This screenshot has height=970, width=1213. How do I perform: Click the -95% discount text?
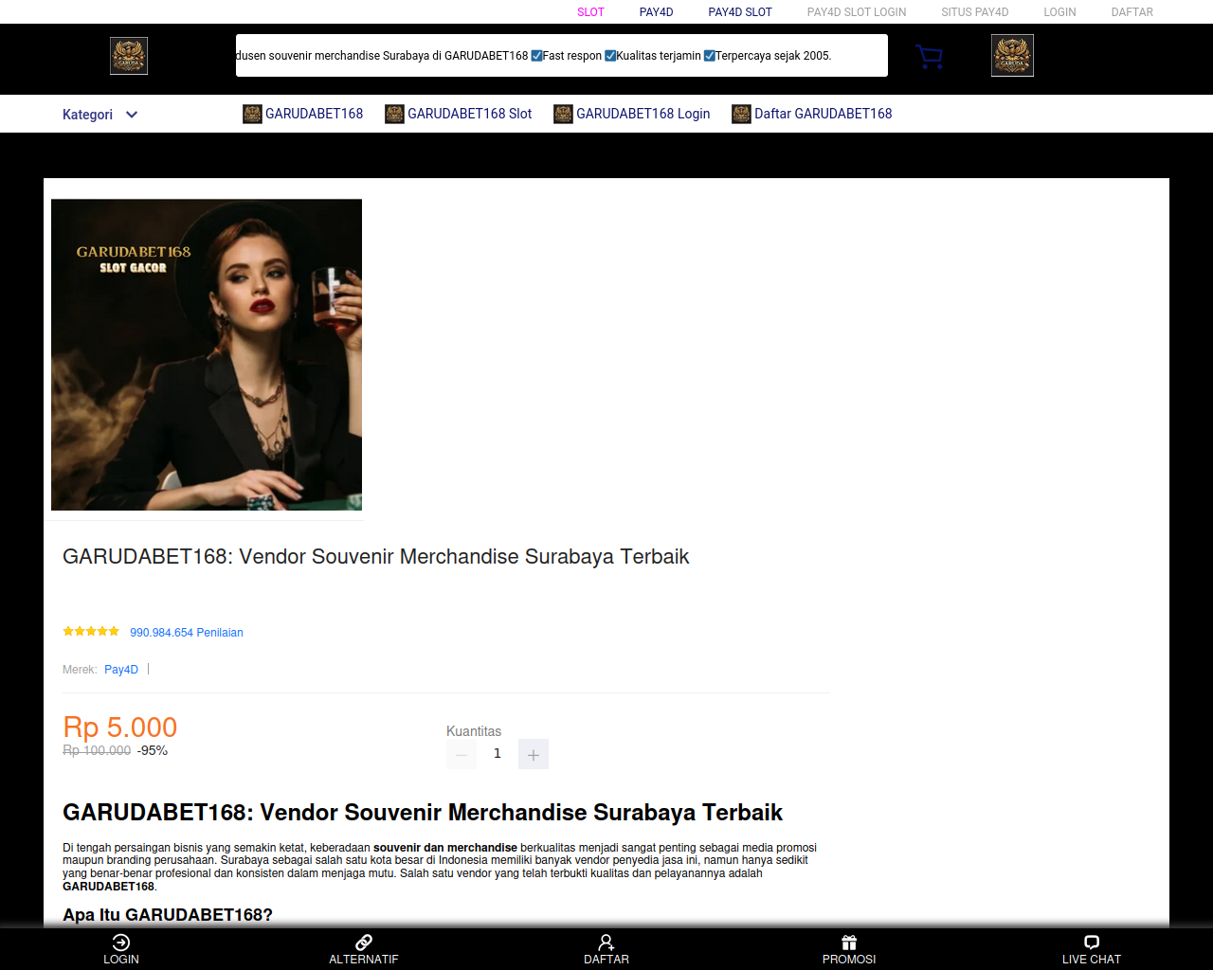pos(153,750)
